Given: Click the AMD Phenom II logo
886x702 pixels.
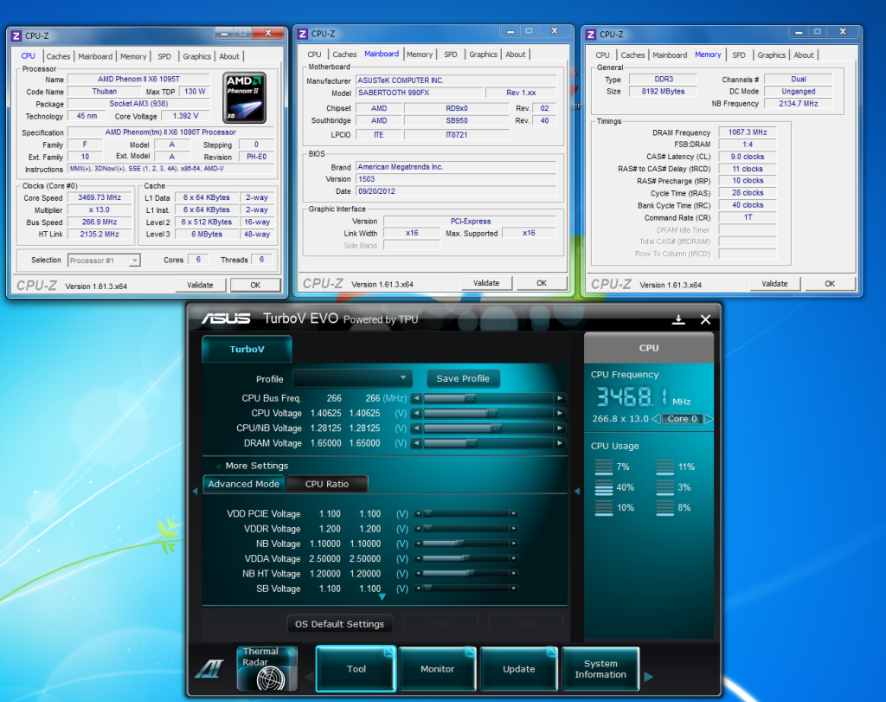Looking at the screenshot, I should pos(245,98).
